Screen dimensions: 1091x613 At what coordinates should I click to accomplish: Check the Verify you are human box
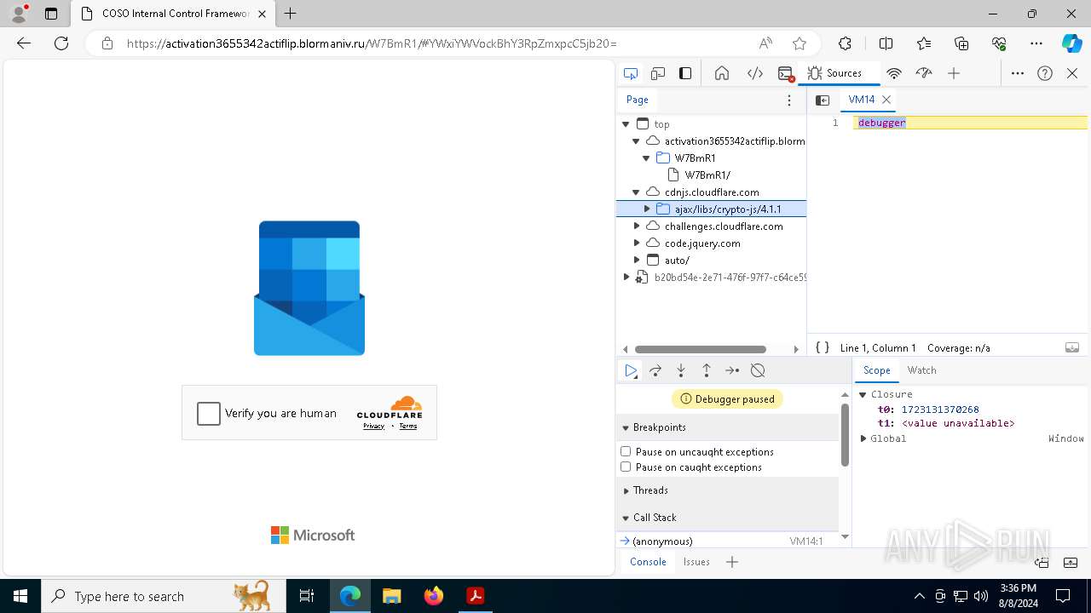click(x=209, y=414)
